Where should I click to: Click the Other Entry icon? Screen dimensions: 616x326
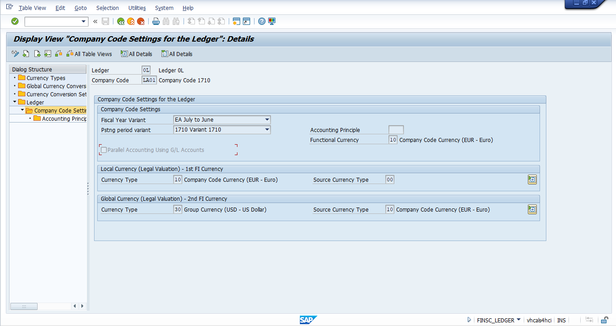(47, 54)
